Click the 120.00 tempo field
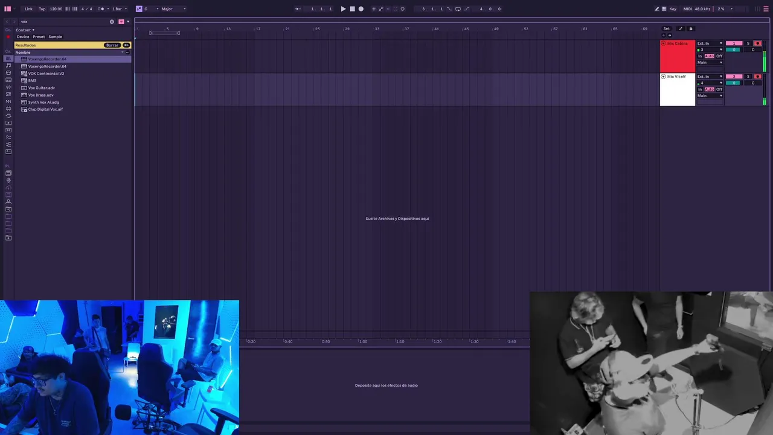 click(x=56, y=9)
